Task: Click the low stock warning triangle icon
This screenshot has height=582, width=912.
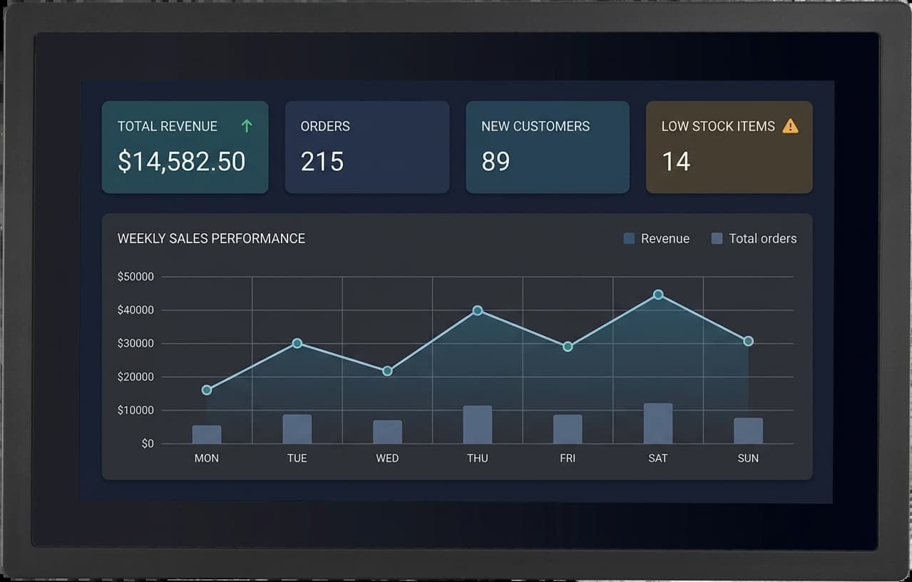Action: coord(790,126)
